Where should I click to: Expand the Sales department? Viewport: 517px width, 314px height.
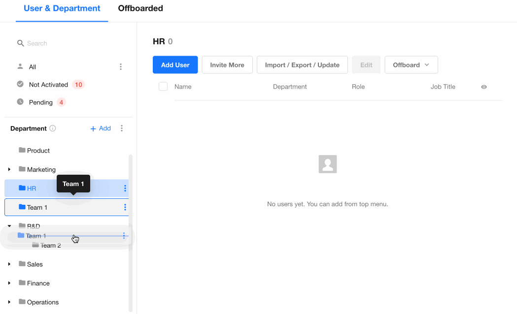tap(9, 264)
